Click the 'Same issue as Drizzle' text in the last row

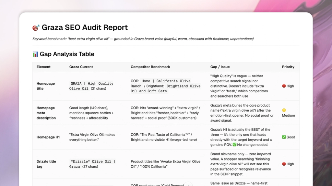coord(239,183)
